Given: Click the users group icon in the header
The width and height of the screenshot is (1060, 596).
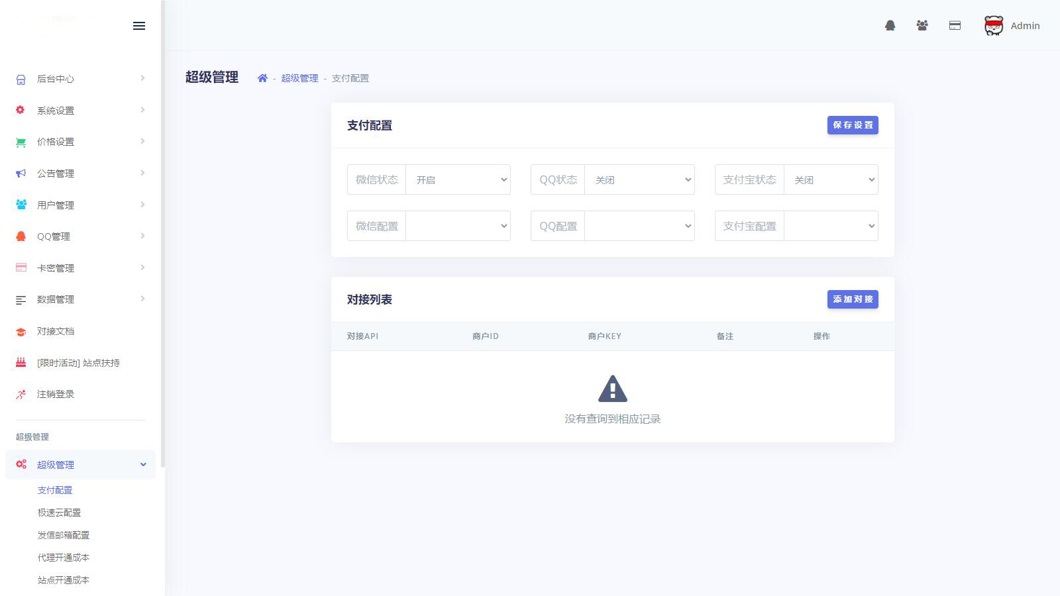Looking at the screenshot, I should pyautogui.click(x=922, y=26).
